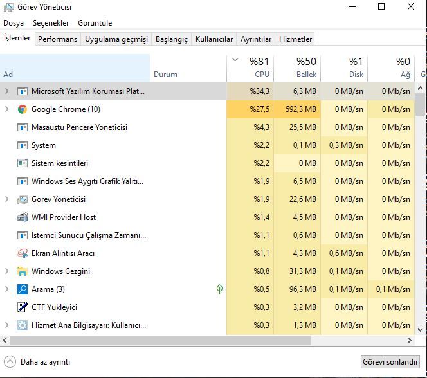This screenshot has width=427, height=378.
Task: Expand the Microsoft Yazılım Koruması process group
Action: 7,91
